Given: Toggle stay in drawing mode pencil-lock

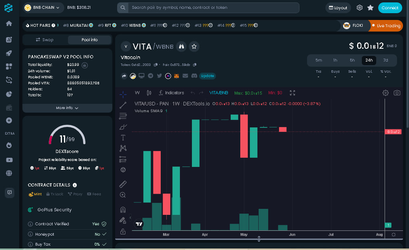Looking at the screenshot, I should coord(123,220).
